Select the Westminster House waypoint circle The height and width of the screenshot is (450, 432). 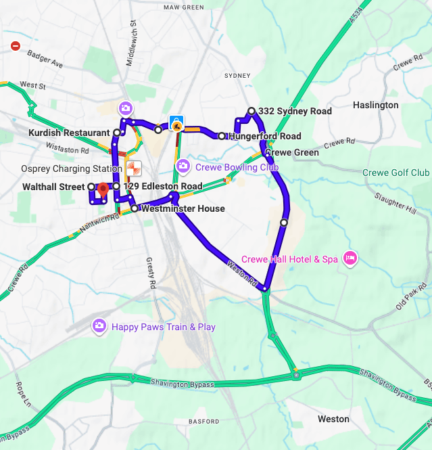pyautogui.click(x=134, y=208)
